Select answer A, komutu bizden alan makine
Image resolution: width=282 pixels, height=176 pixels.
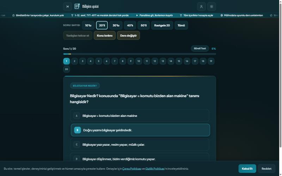tap(140, 116)
